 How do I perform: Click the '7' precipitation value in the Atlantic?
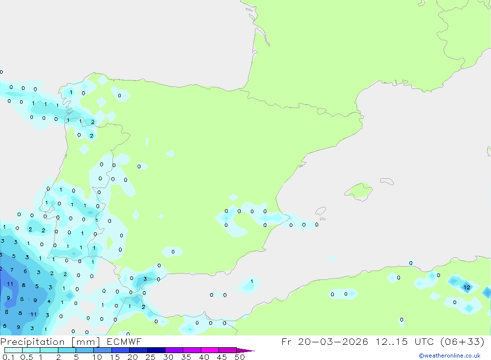pos(12,270)
